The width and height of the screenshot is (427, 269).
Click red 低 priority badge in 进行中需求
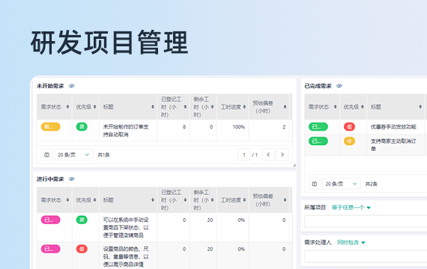click(82, 249)
